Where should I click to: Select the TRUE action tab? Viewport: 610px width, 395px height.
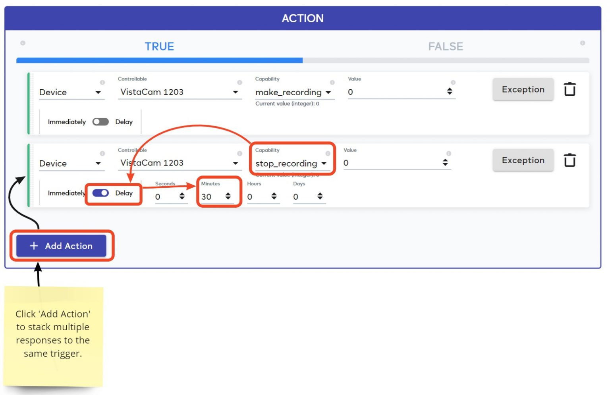159,46
